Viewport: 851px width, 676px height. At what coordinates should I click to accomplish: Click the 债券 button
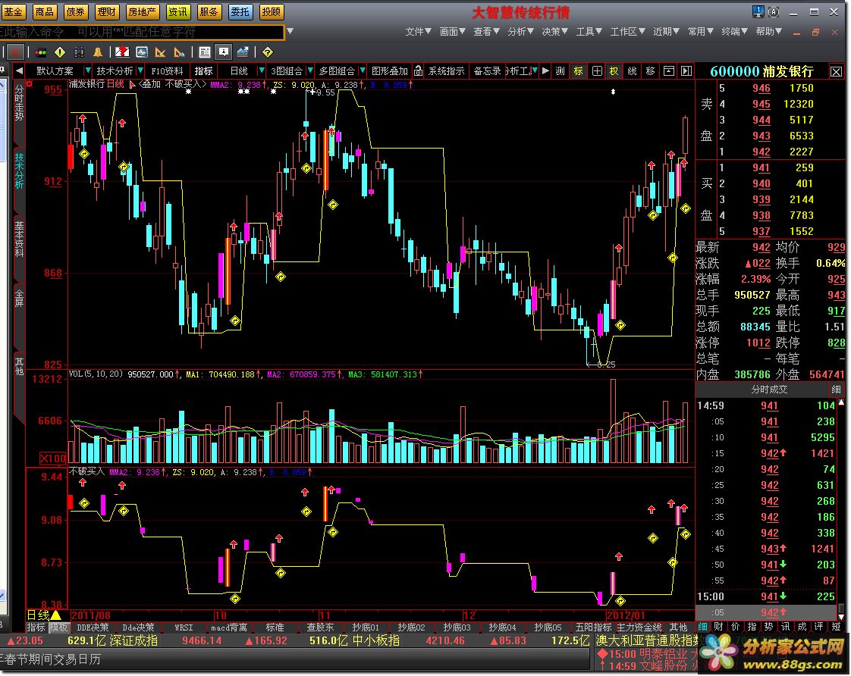(x=75, y=11)
